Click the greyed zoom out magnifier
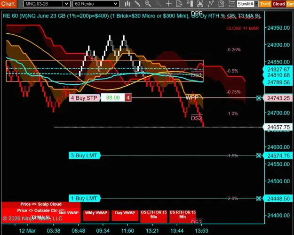Image resolution: width=294 pixels, height=235 pixels. [x=158, y=4]
